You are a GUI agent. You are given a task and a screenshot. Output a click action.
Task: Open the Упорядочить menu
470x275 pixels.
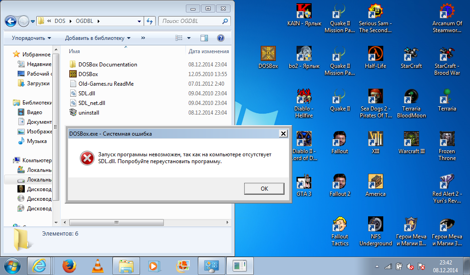click(x=32, y=38)
